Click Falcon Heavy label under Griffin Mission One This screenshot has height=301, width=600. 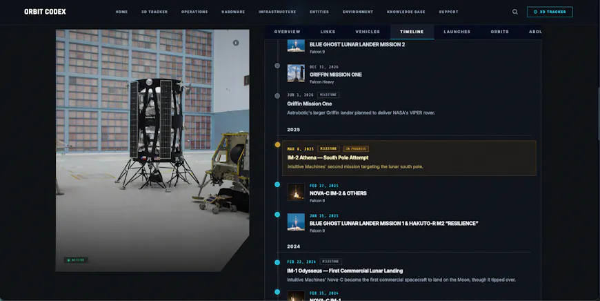321,82
